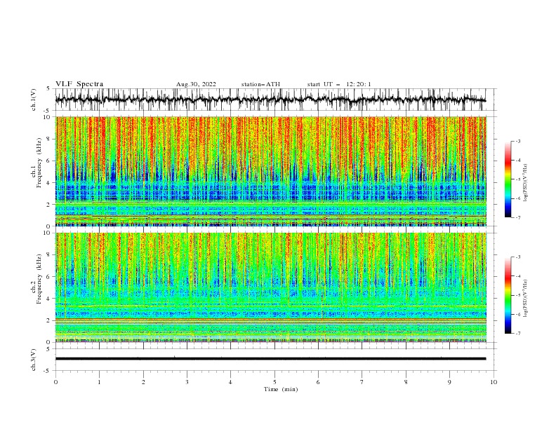Click the "-4" label on ch.2 color bar
This screenshot has width=556, height=429.
tap(517, 276)
